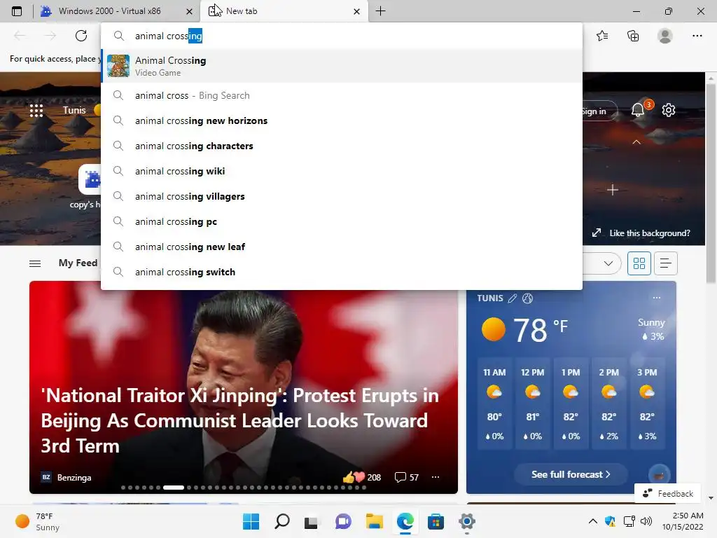Image resolution: width=717 pixels, height=538 pixels.
Task: Open Windows Security tray icon
Action: click(610, 521)
